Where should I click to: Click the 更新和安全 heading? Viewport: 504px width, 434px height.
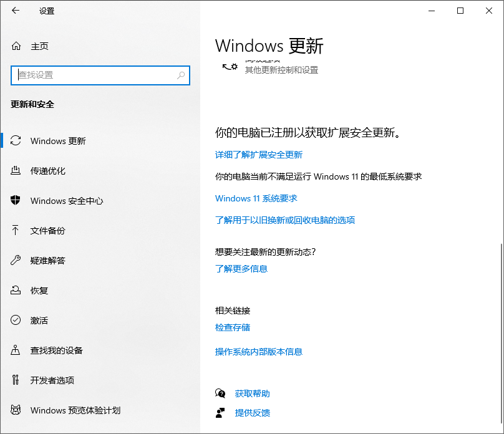click(x=32, y=104)
